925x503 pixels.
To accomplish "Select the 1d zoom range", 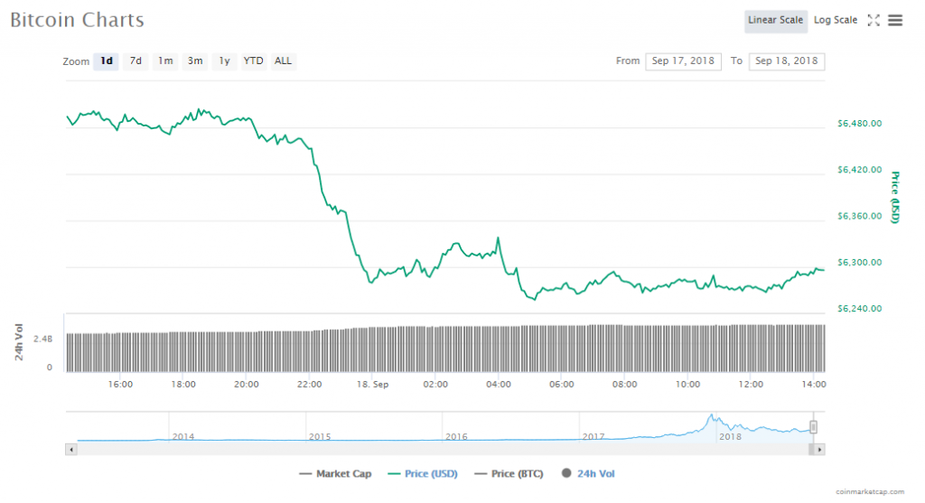I will click(x=107, y=61).
